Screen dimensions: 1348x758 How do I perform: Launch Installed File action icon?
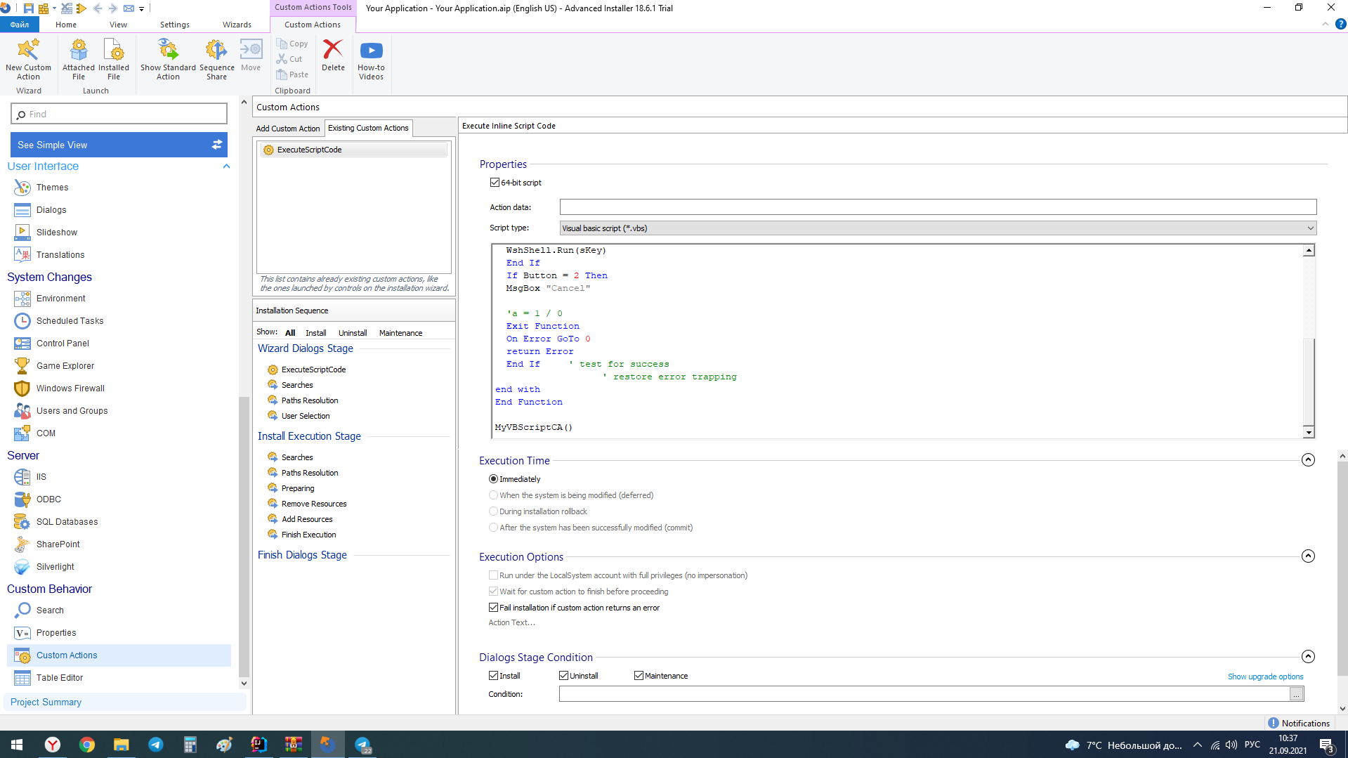click(x=113, y=50)
